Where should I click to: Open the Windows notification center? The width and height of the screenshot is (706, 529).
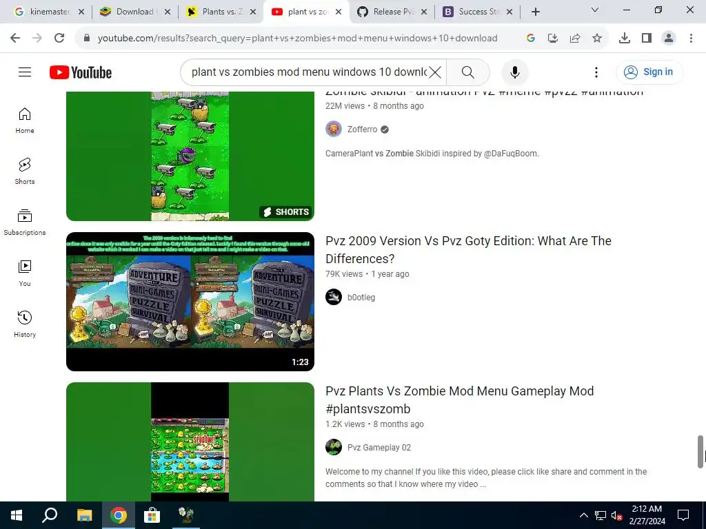click(x=683, y=515)
